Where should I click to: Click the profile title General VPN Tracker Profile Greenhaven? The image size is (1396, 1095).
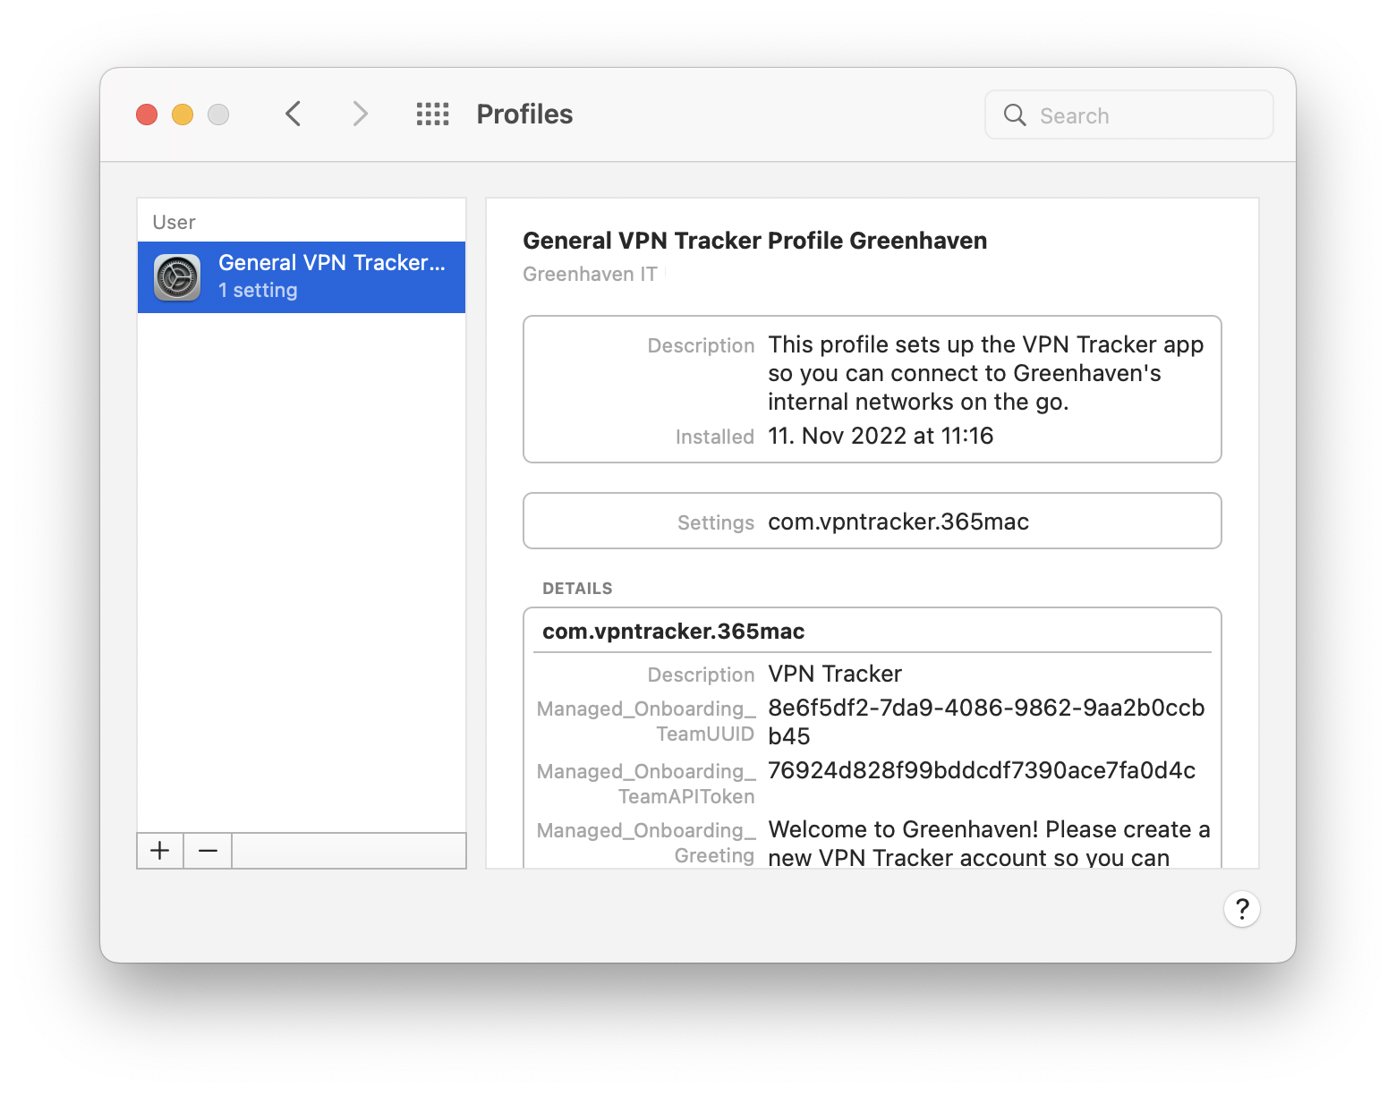coord(755,241)
